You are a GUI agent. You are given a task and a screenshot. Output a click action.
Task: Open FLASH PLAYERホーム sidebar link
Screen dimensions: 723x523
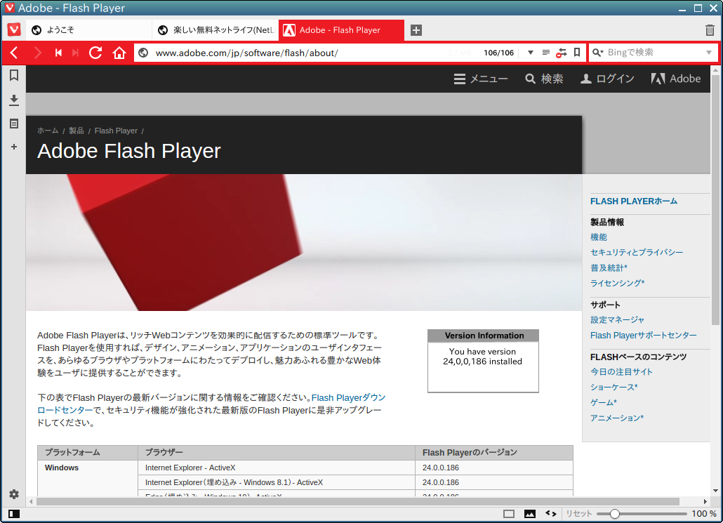point(634,201)
